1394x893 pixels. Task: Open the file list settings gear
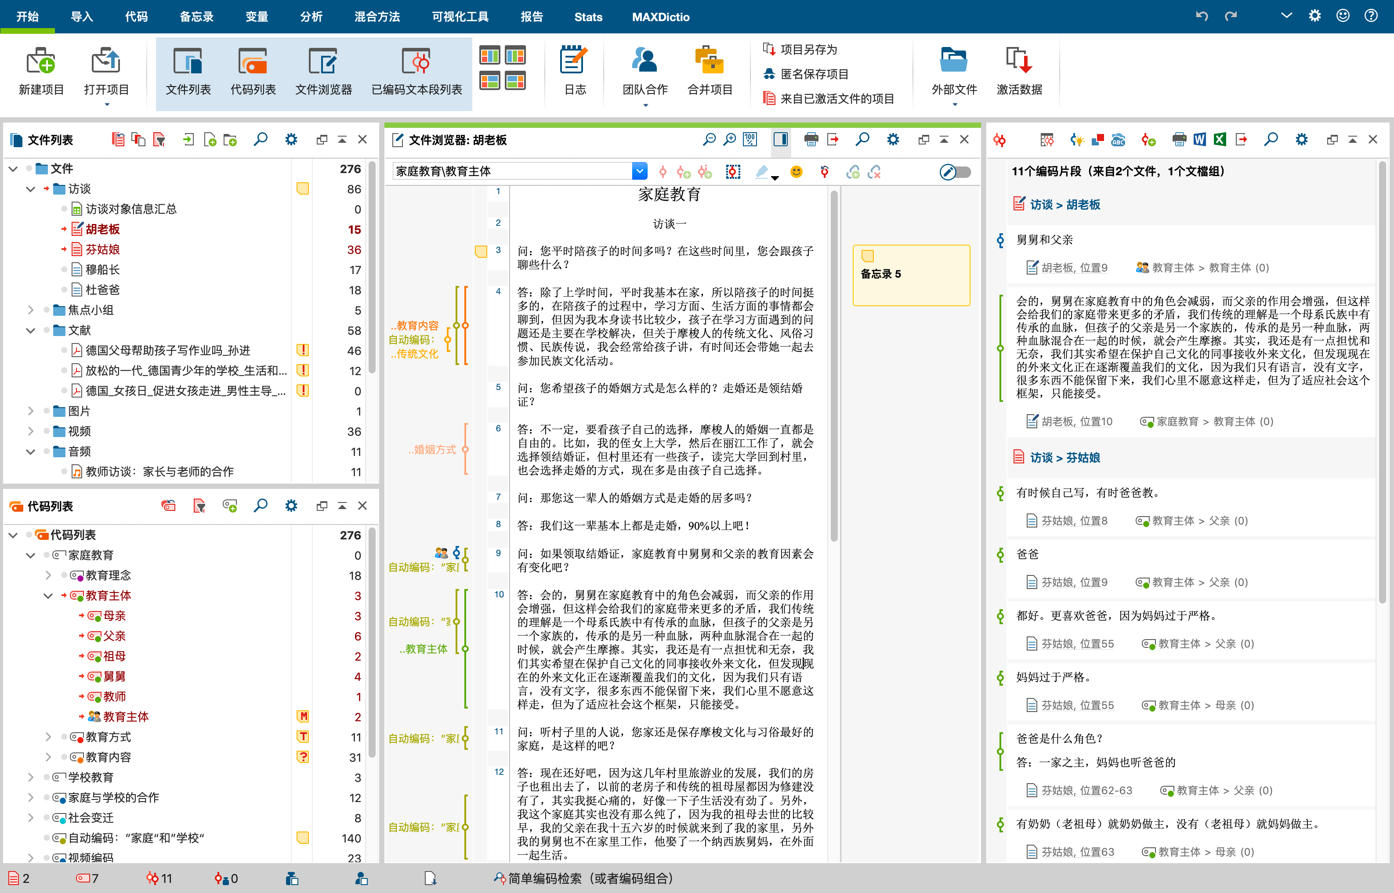(291, 140)
